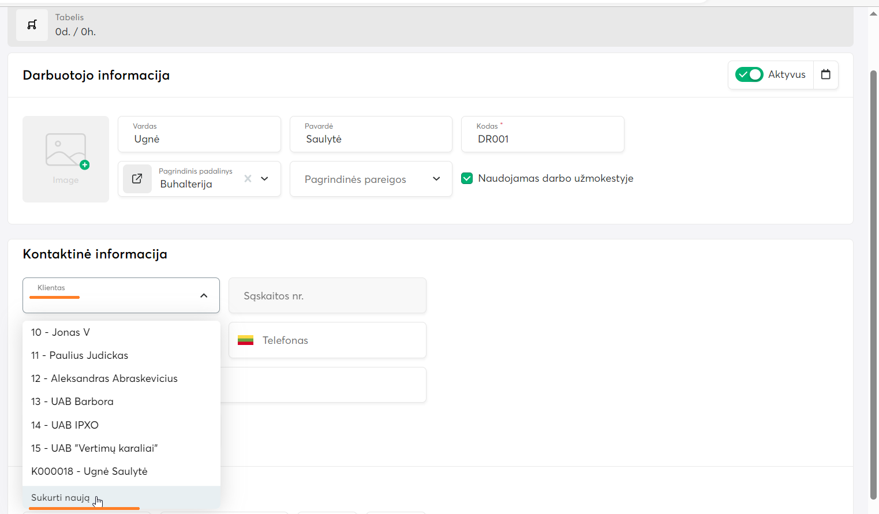Image resolution: width=879 pixels, height=514 pixels.
Task: Click the Vardas input field
Action: point(199,139)
